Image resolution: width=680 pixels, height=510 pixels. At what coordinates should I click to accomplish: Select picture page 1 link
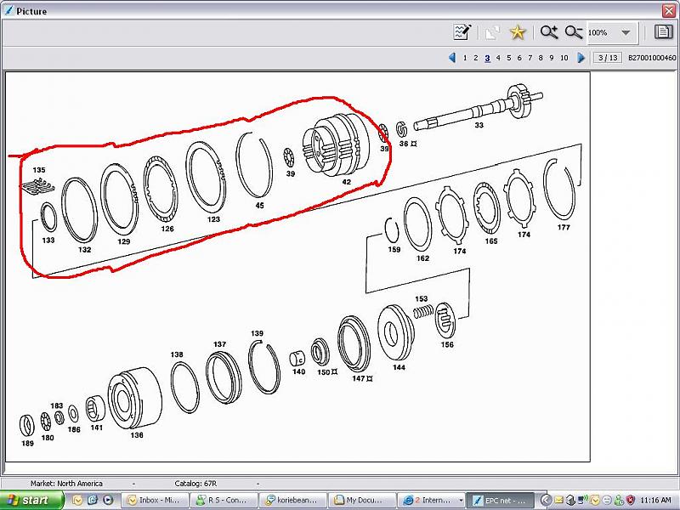click(464, 58)
